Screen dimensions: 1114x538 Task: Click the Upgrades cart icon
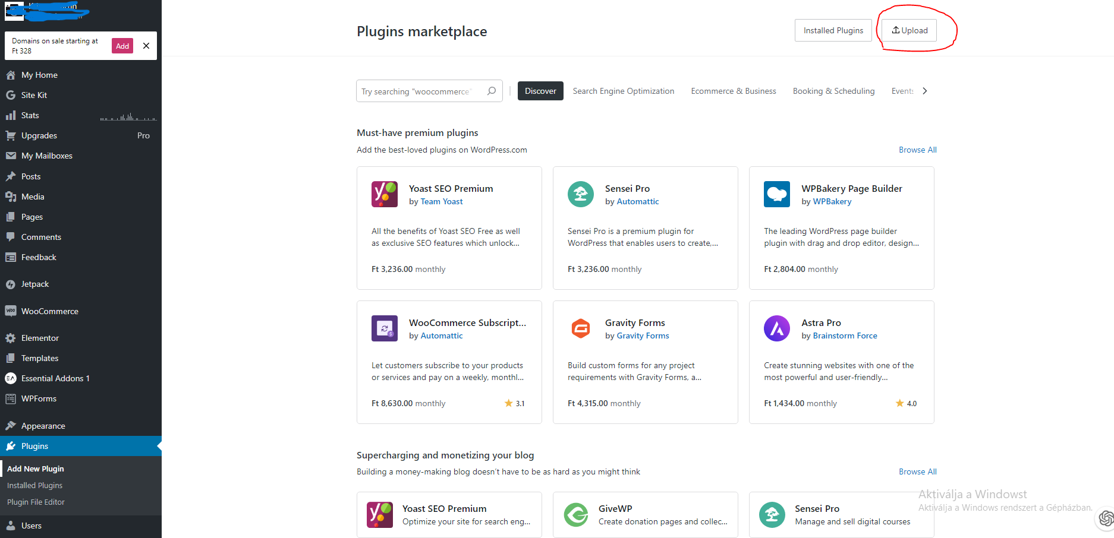pos(11,135)
